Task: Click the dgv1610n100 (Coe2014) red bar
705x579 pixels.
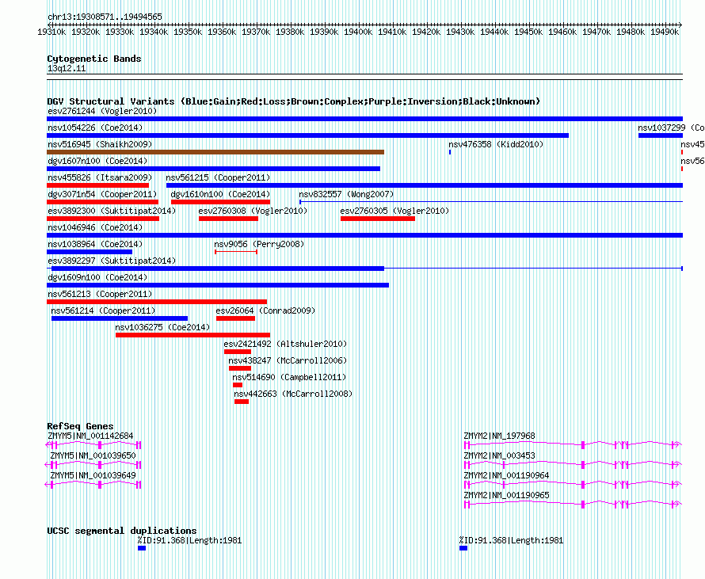Action: pos(221,202)
